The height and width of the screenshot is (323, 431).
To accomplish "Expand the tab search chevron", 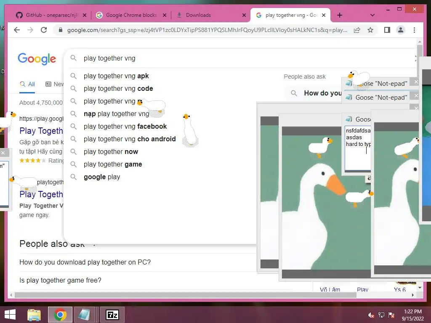I will point(372,15).
